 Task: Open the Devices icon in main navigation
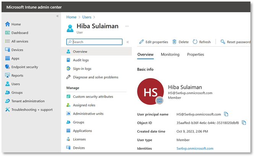click(x=7, y=50)
